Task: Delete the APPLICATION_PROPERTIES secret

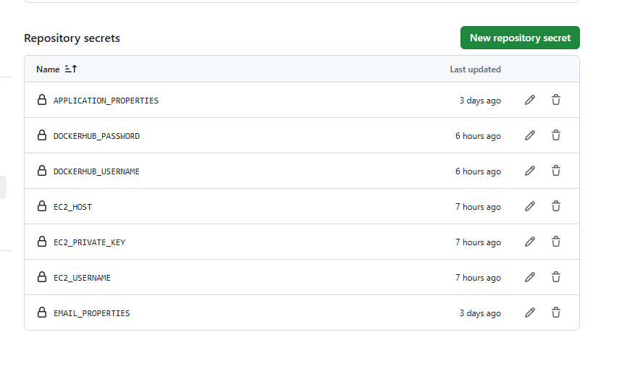Action: point(556,100)
